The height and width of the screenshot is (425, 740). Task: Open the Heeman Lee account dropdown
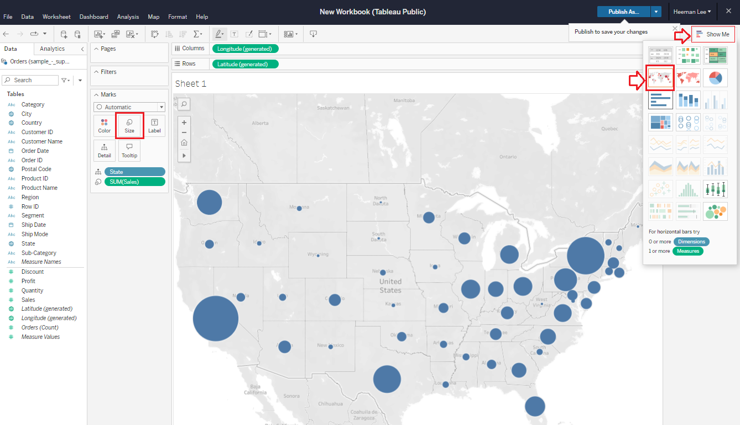(692, 12)
